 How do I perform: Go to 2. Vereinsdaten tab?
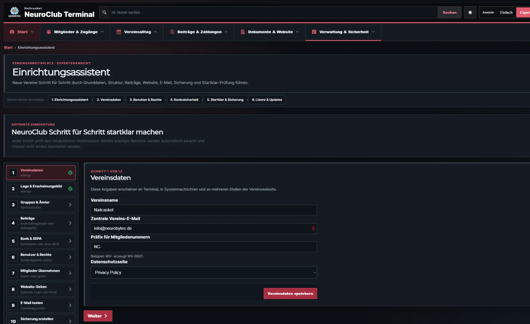(109, 100)
